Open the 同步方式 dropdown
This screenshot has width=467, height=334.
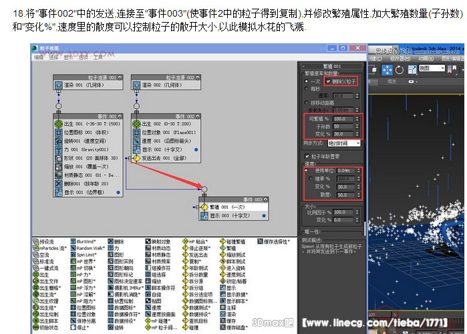[344, 143]
